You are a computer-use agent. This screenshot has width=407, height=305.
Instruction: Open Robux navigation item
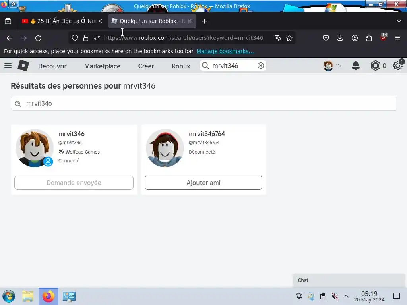coord(181,66)
